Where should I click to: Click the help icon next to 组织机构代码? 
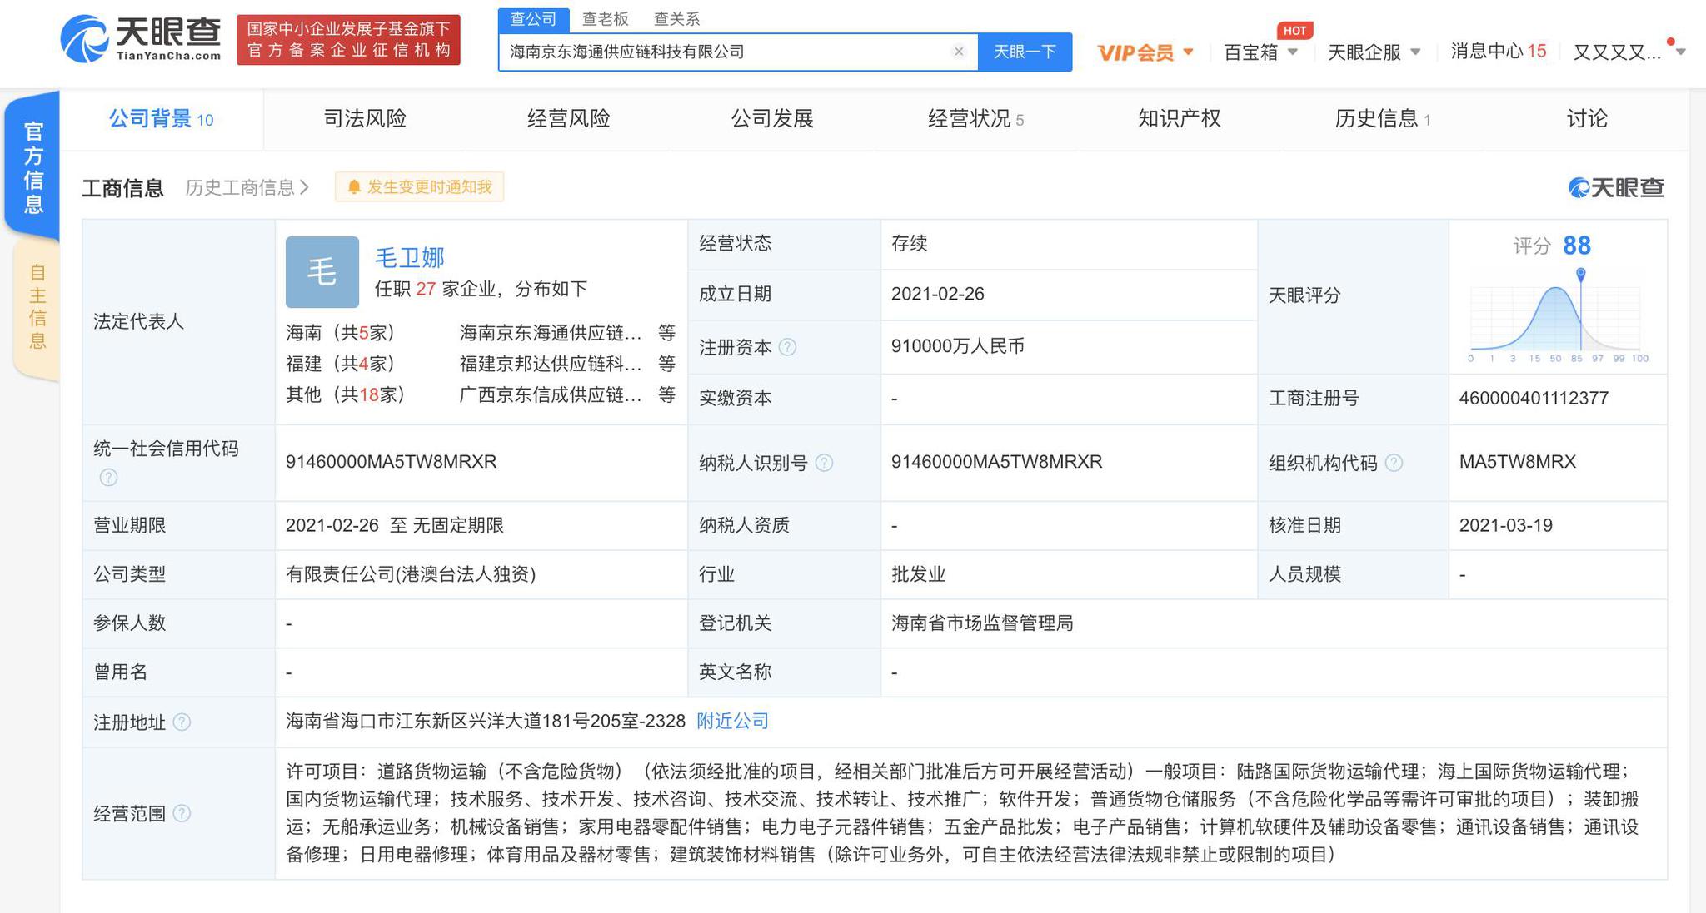pos(1394,463)
